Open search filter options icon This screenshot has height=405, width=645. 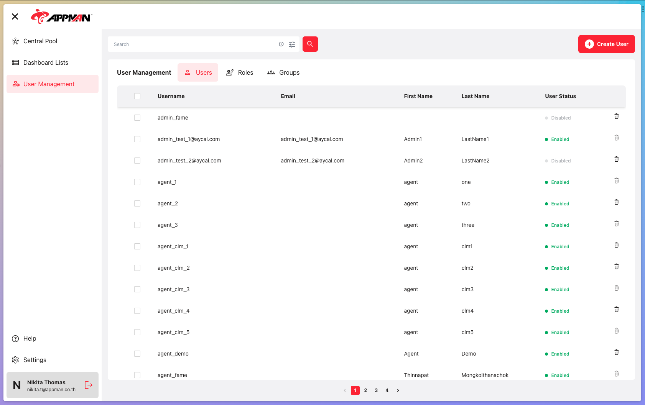click(x=292, y=44)
